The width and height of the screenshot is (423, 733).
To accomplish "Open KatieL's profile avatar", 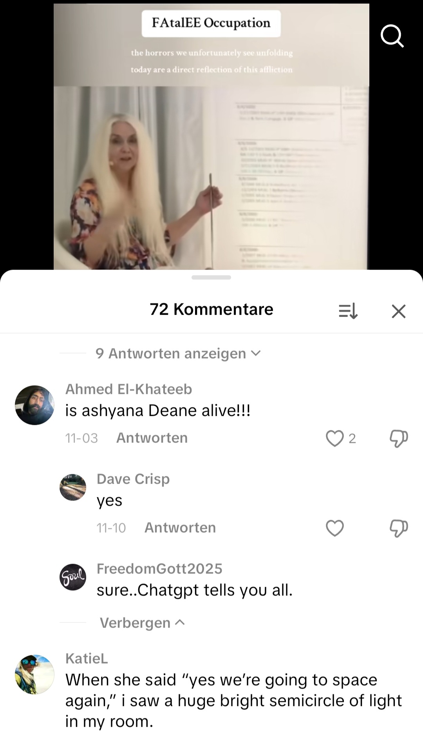I will [x=34, y=674].
